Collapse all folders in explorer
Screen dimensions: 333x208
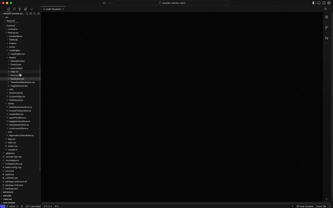(38, 14)
